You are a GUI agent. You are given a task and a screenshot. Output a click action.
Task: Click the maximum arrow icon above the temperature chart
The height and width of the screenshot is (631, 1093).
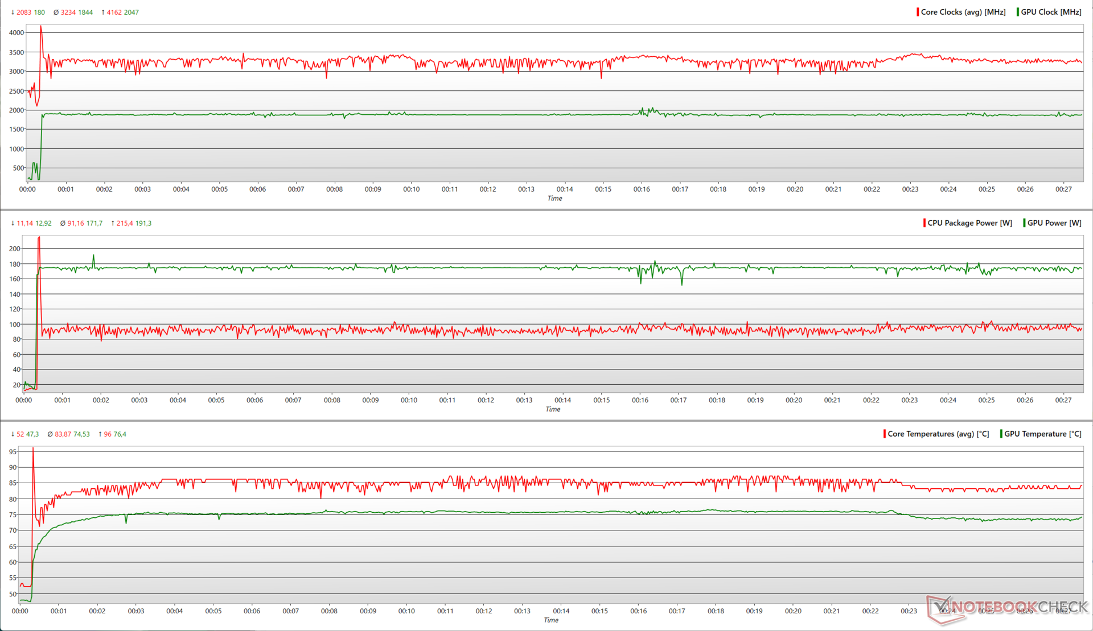(100, 434)
